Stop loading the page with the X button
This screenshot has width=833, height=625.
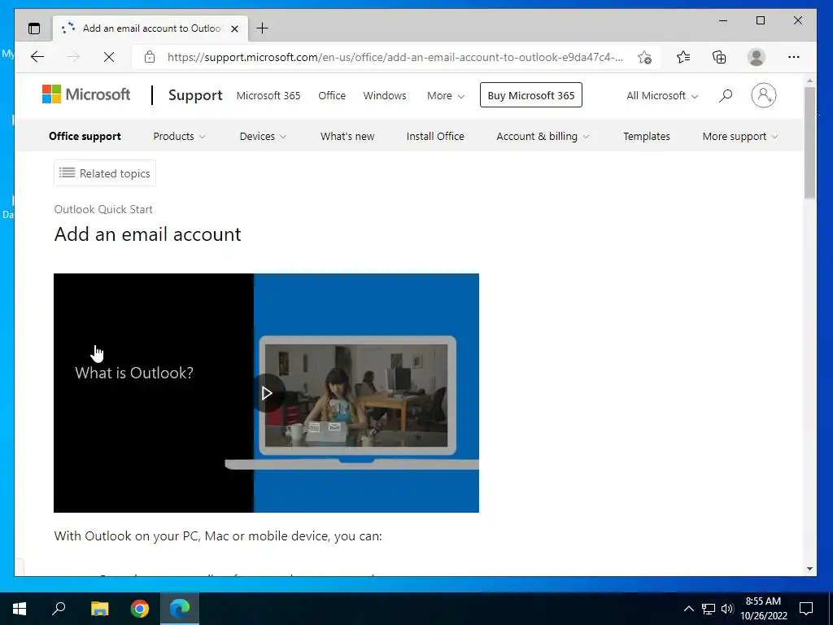[x=109, y=57]
